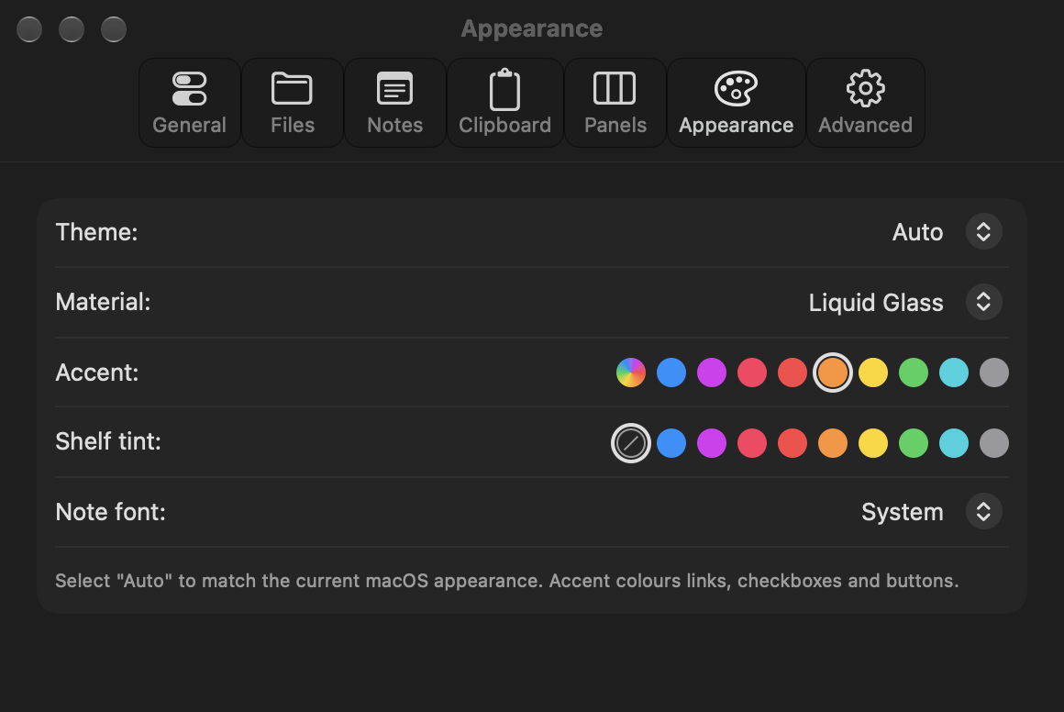Set Accent color to yellow

pyautogui.click(x=873, y=373)
